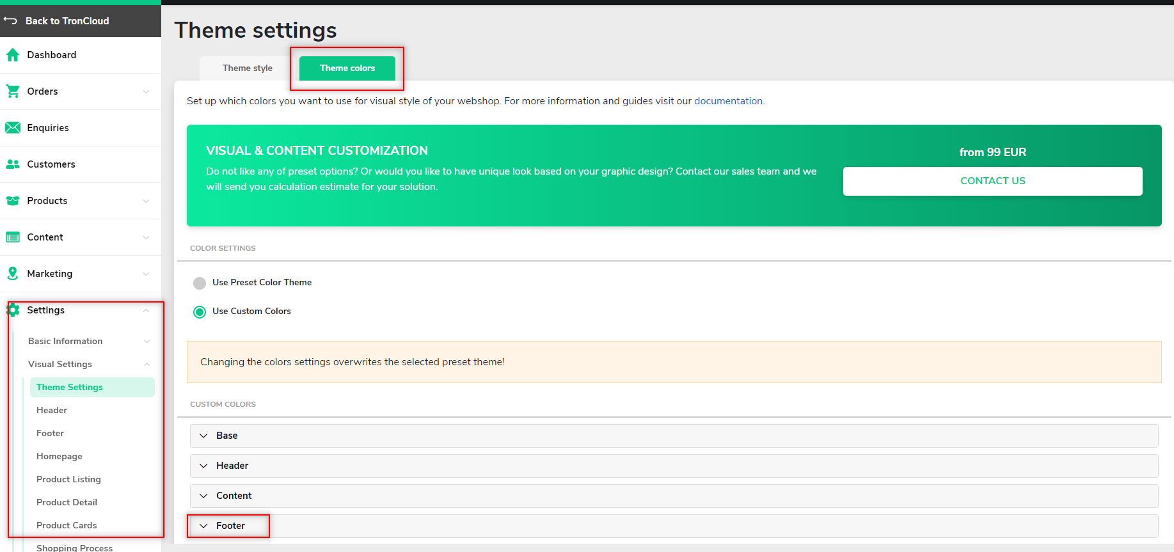Expand the Orders menu chevron
Screen dimensions: 1174x552
[147, 91]
